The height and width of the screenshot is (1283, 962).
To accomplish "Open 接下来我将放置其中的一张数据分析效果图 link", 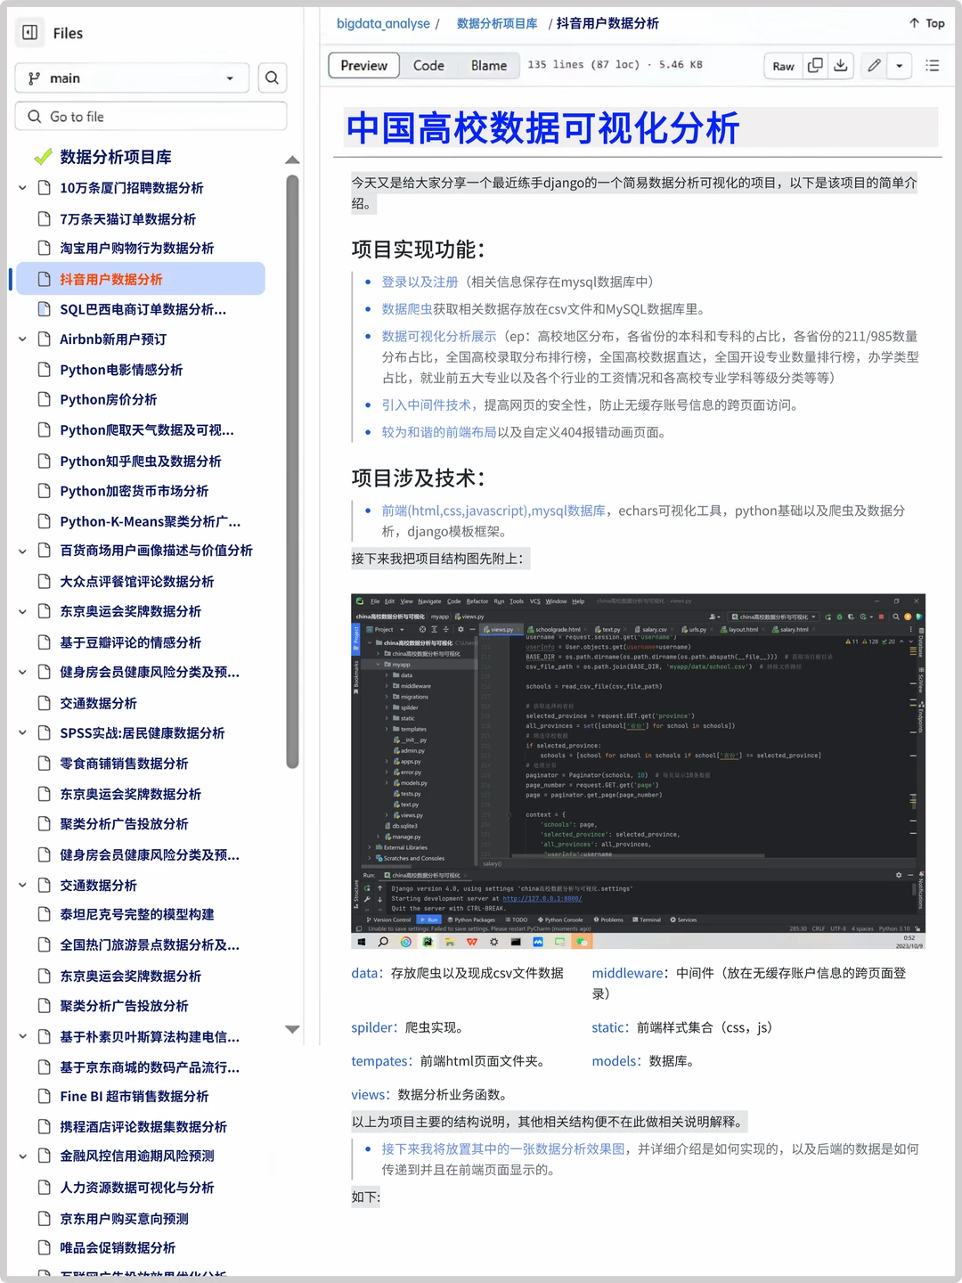I will pos(503,1148).
